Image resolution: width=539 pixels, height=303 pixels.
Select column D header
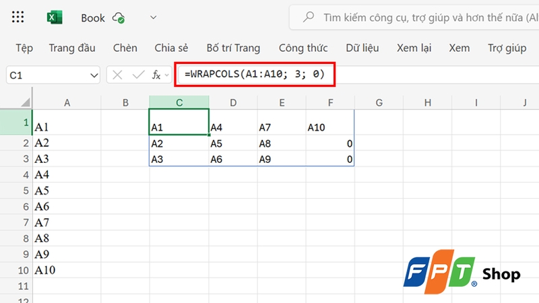click(233, 103)
